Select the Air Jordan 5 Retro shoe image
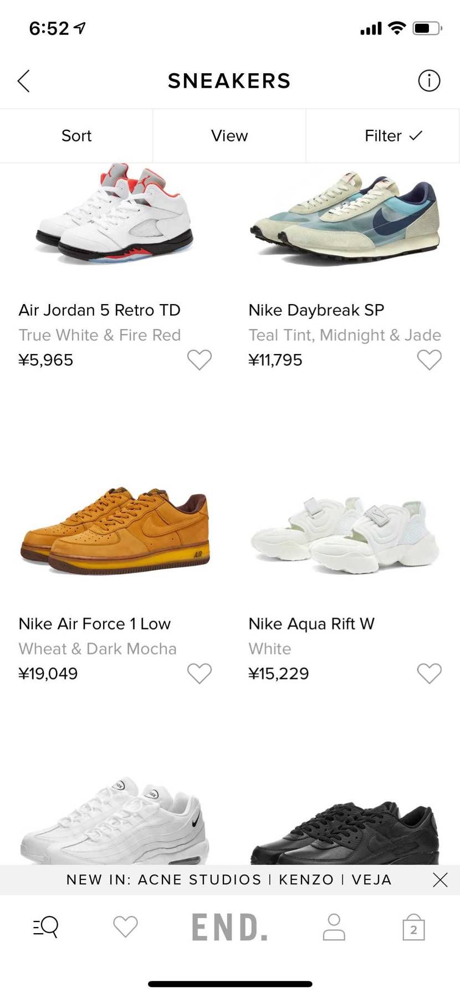This screenshot has height=997, width=460. click(x=115, y=216)
